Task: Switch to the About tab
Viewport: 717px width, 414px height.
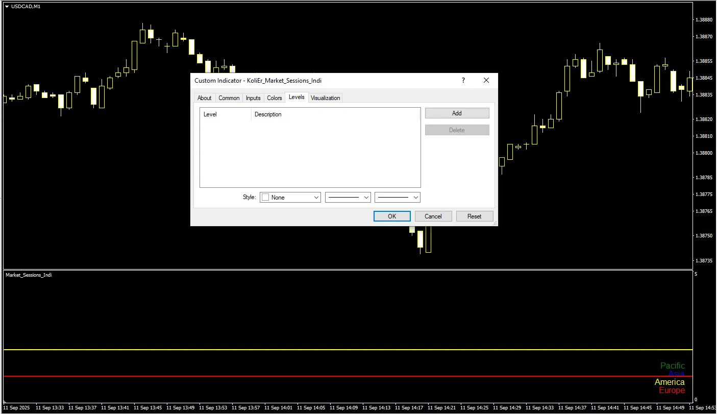Action: coord(204,98)
